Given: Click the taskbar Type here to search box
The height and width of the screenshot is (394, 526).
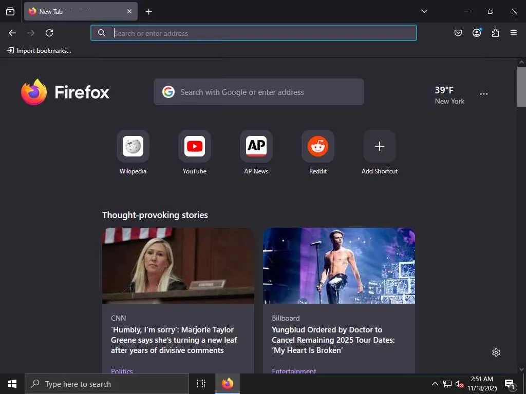Looking at the screenshot, I should pyautogui.click(x=107, y=384).
